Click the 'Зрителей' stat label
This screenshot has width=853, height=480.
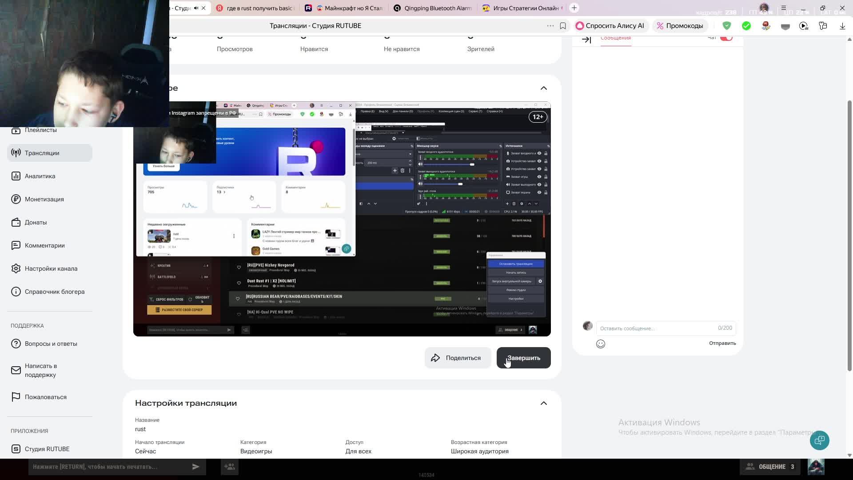[x=481, y=49]
